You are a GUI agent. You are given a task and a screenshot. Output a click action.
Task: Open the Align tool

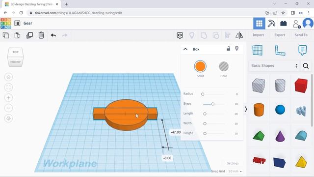228,35
